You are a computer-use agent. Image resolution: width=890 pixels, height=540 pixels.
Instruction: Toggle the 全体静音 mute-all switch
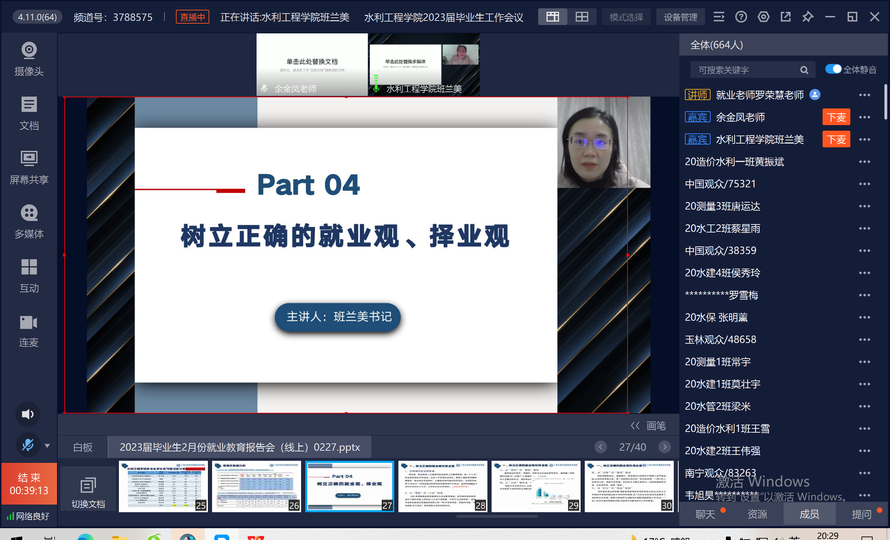(833, 69)
